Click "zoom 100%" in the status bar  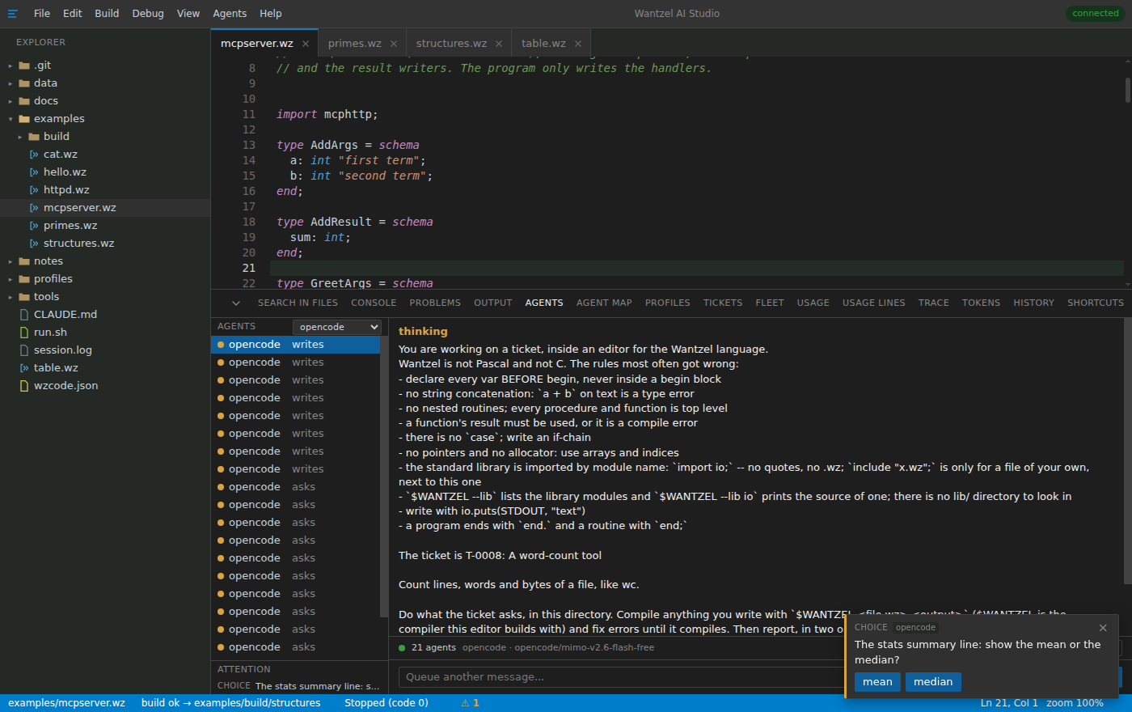click(1075, 703)
